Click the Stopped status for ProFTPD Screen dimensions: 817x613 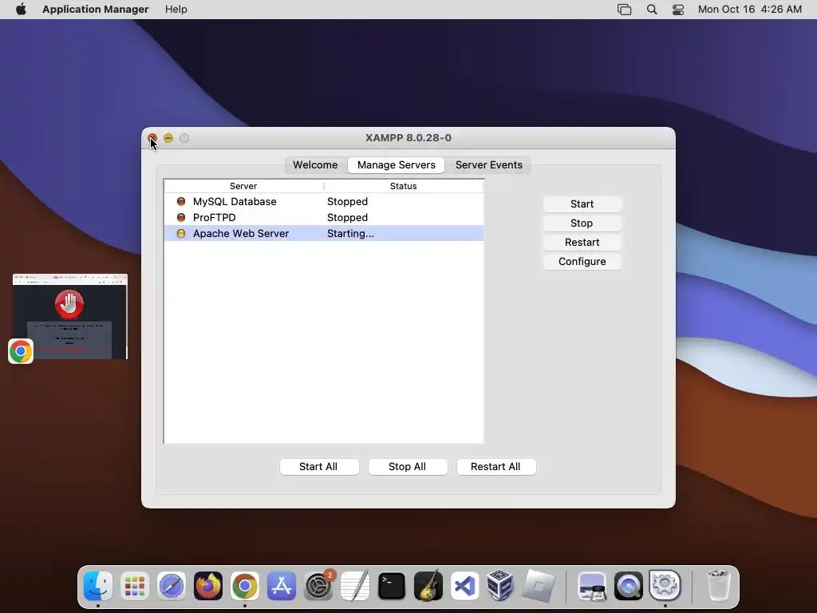347,217
